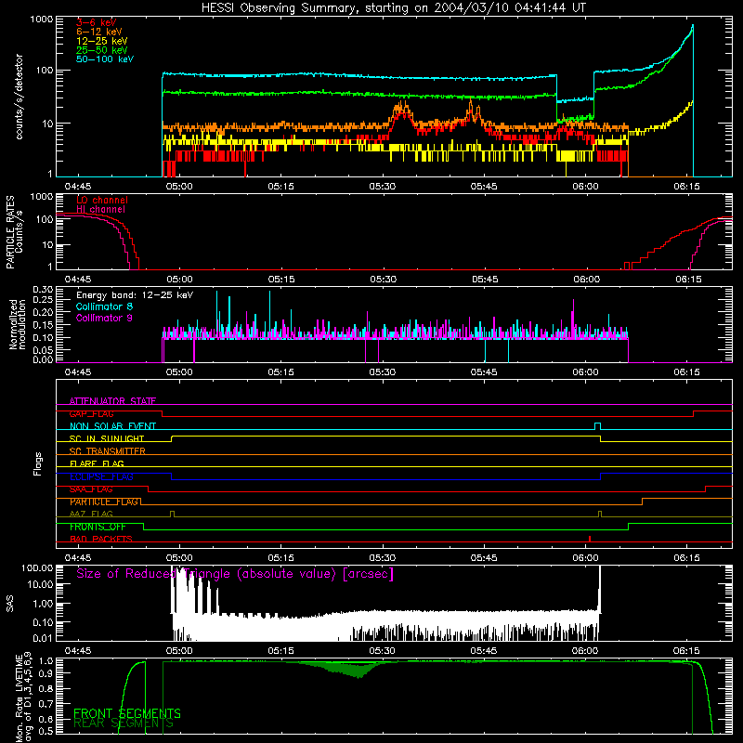Click the 'Size of Reduced Triangle' panel title

pyautogui.click(x=235, y=574)
